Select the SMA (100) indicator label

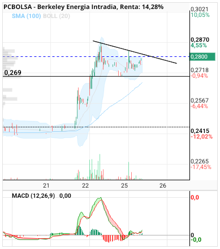[x=27, y=16]
